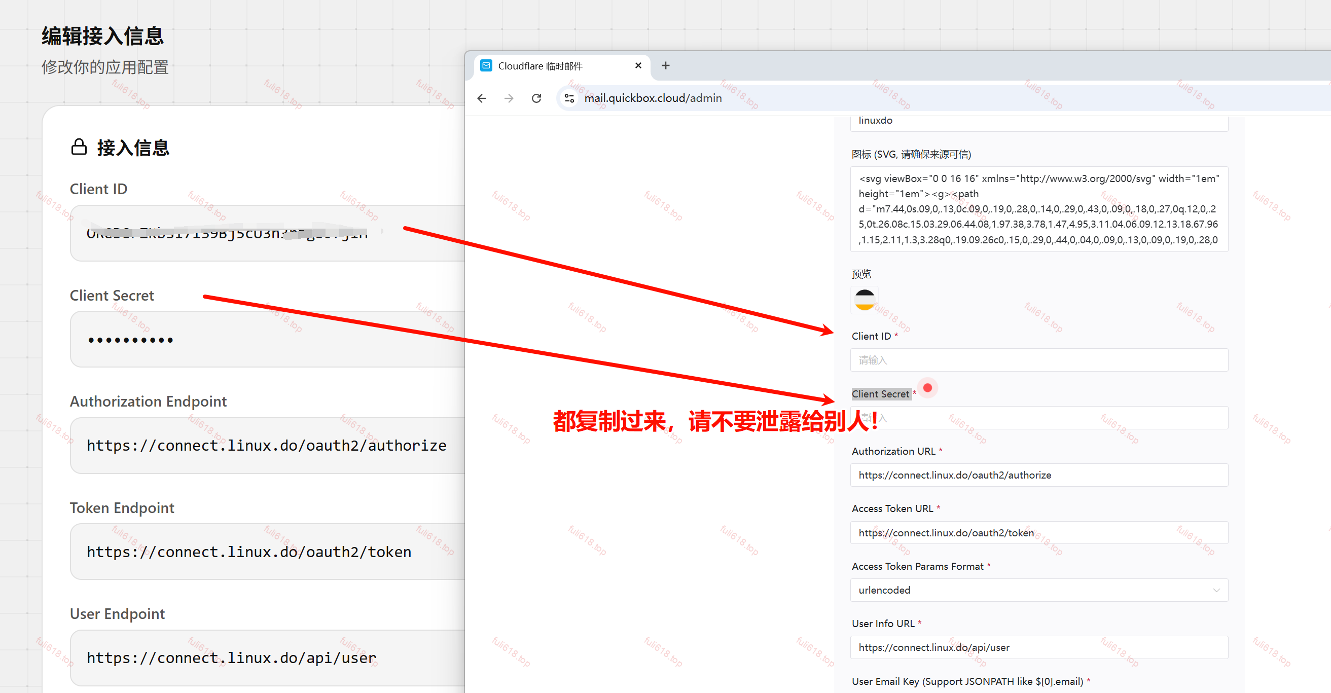
Task: Click the User Endpoint label
Action: click(117, 613)
